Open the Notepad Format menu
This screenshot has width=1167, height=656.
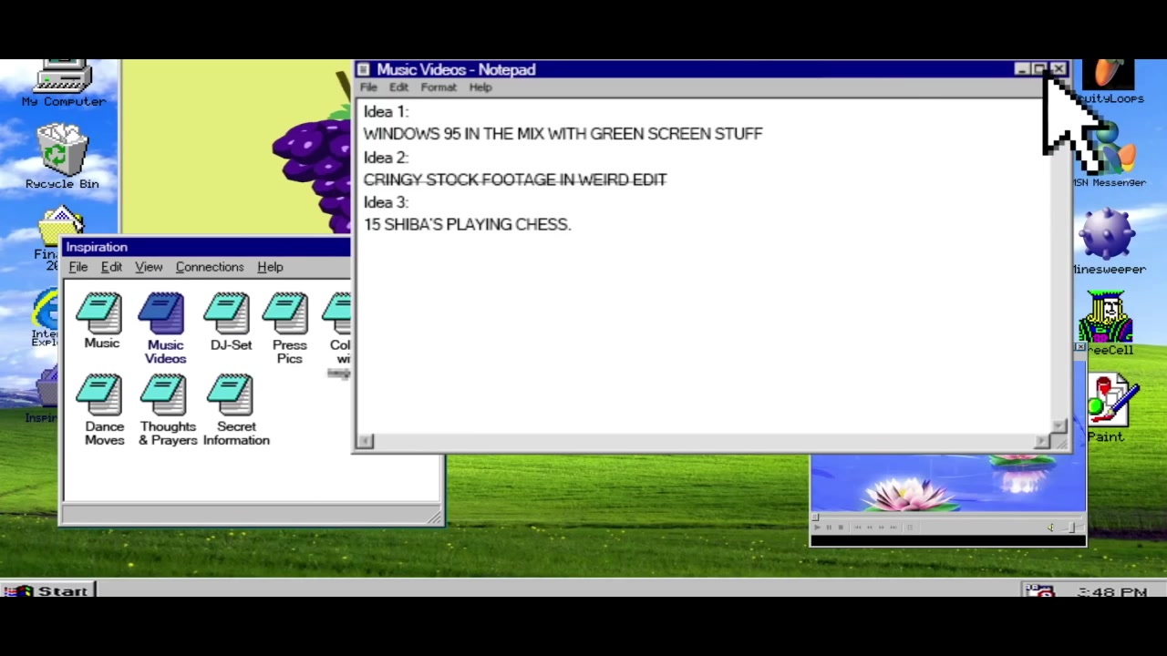click(x=439, y=87)
